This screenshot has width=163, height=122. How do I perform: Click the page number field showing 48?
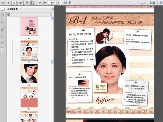point(14,3)
